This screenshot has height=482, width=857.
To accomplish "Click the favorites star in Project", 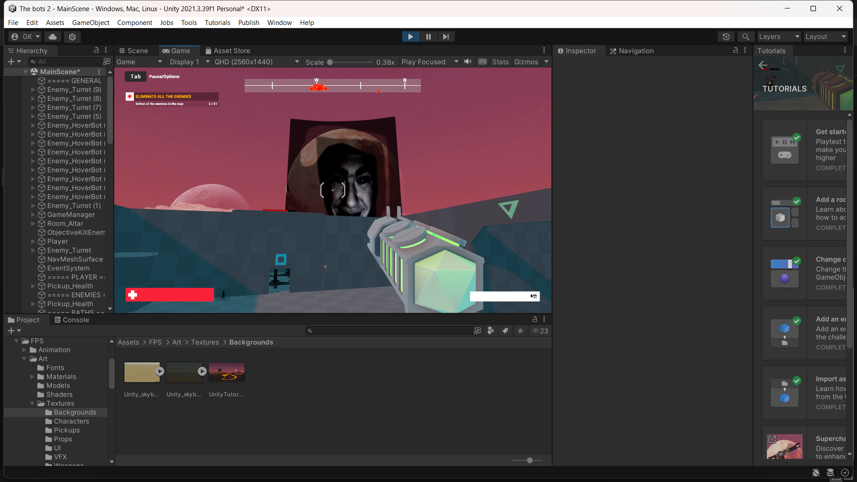I will tap(520, 331).
